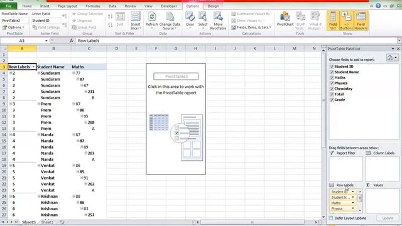Open Field Settings for active field
This screenshot has width=402, height=226.
tap(46, 27)
